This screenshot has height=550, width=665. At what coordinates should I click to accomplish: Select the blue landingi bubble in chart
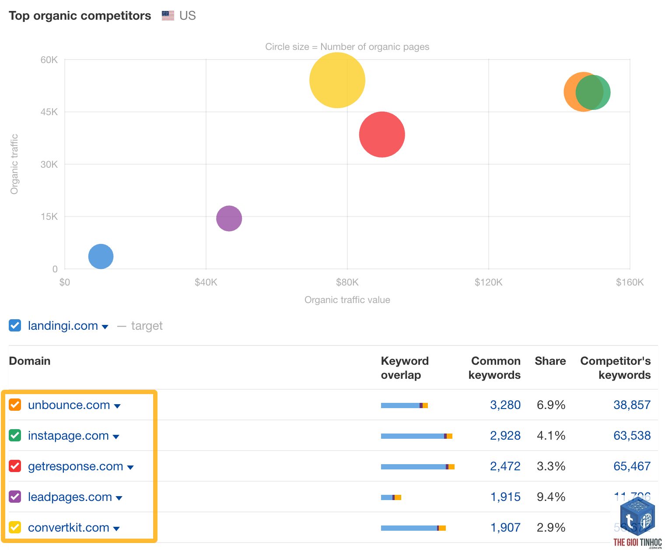[x=101, y=257]
